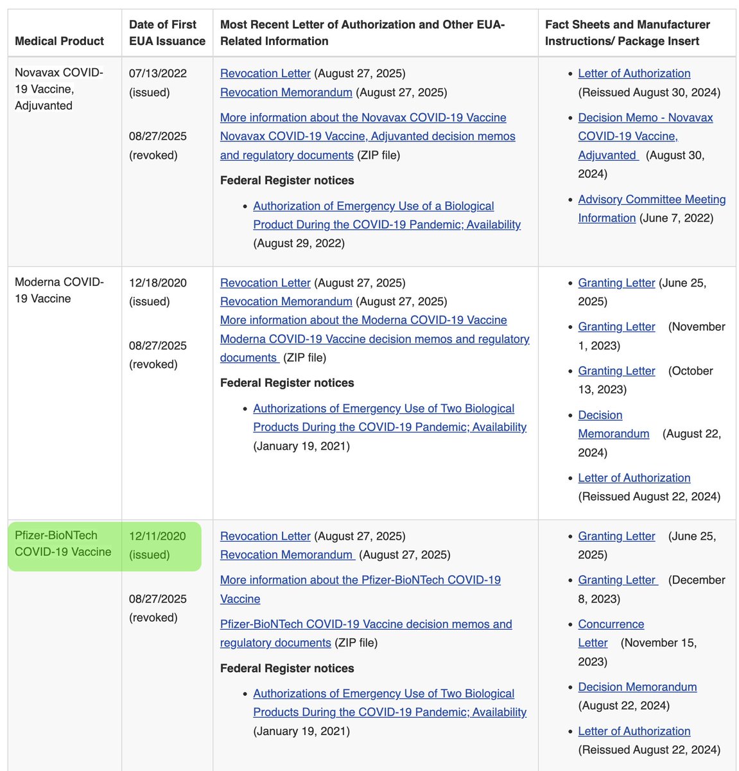Click the 'Fact Sheets and Manufacturer Instructions' header
The height and width of the screenshot is (771, 739).
tap(627, 33)
